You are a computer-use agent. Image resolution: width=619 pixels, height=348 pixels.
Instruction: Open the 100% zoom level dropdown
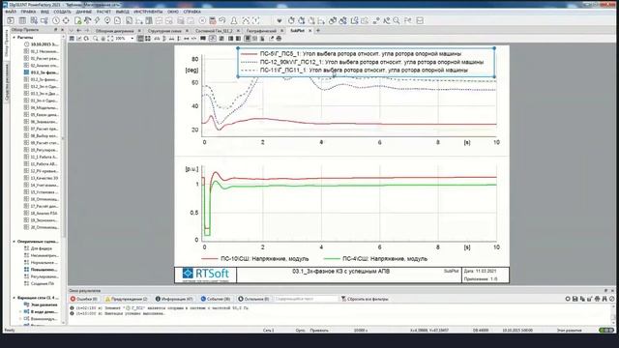click(132, 39)
